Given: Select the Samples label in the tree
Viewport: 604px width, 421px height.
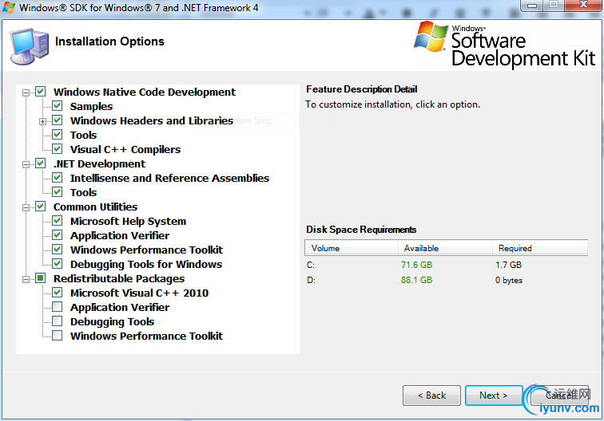Looking at the screenshot, I should pos(91,107).
